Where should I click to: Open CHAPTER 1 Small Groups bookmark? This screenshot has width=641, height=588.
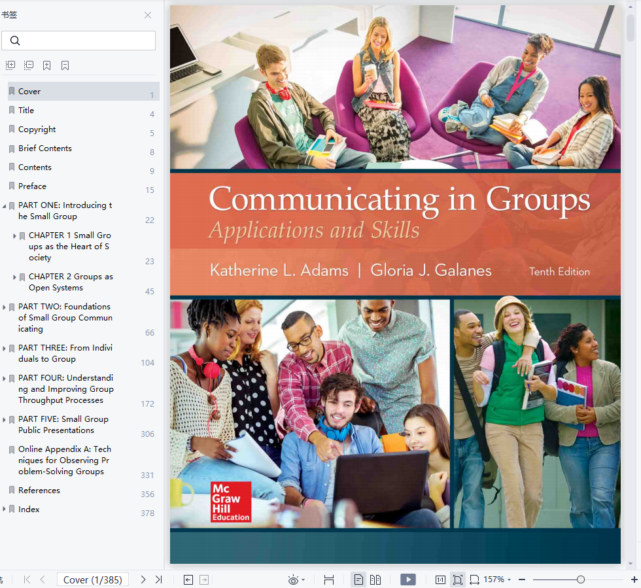click(x=70, y=246)
